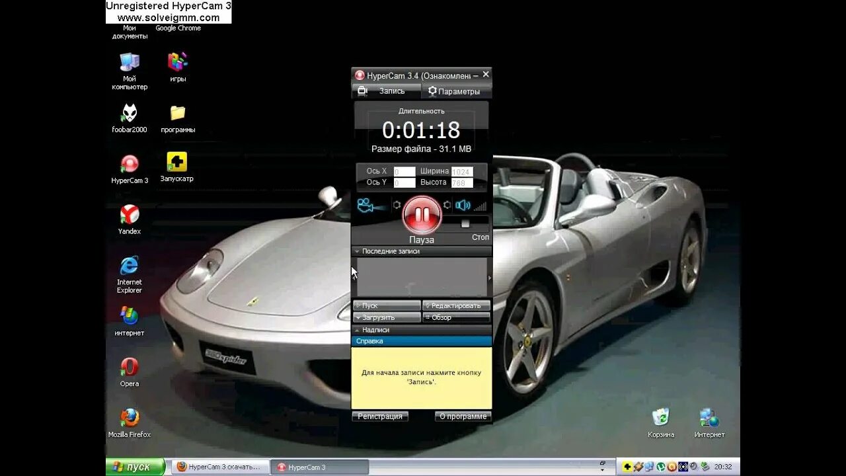846x476 pixels.
Task: Click the taskbar clock 20:32
Action: coord(723,467)
